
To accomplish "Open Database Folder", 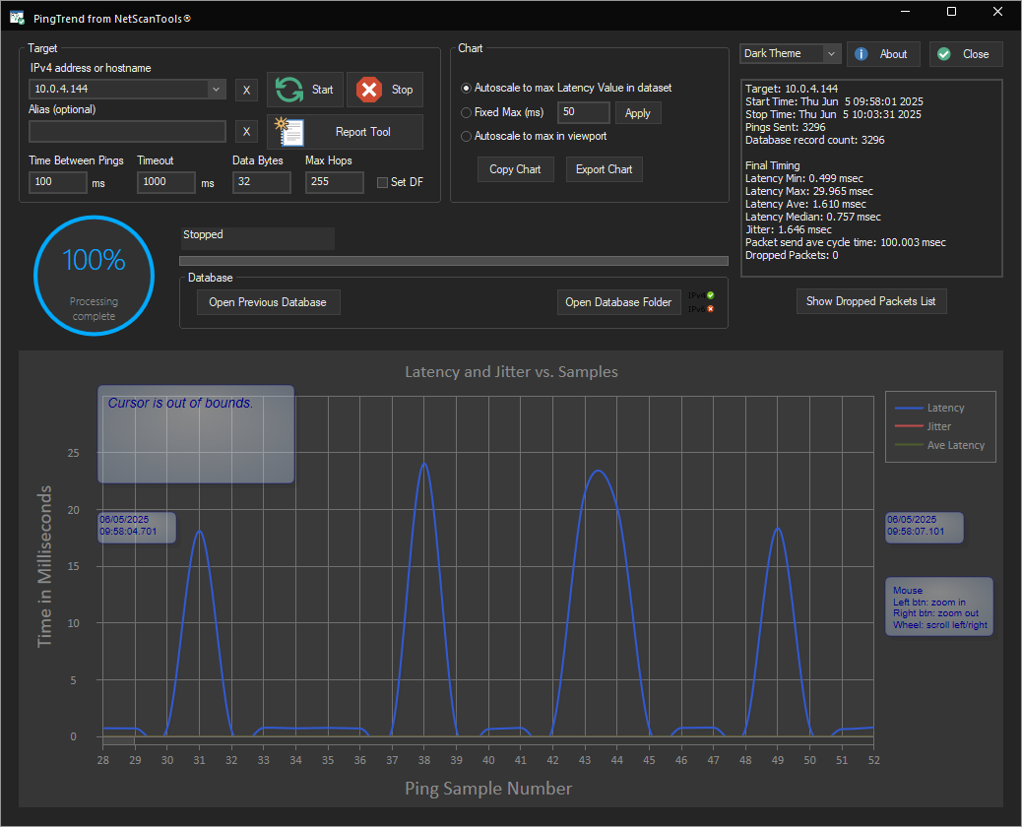I will pos(618,302).
